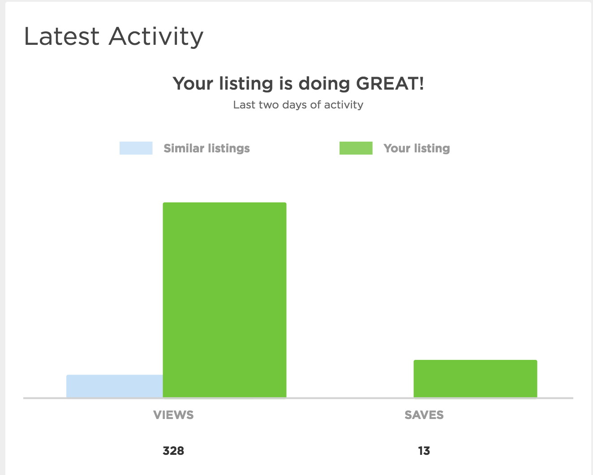The height and width of the screenshot is (475, 593).
Task: Click the VIEWS axis label
Action: pos(173,415)
